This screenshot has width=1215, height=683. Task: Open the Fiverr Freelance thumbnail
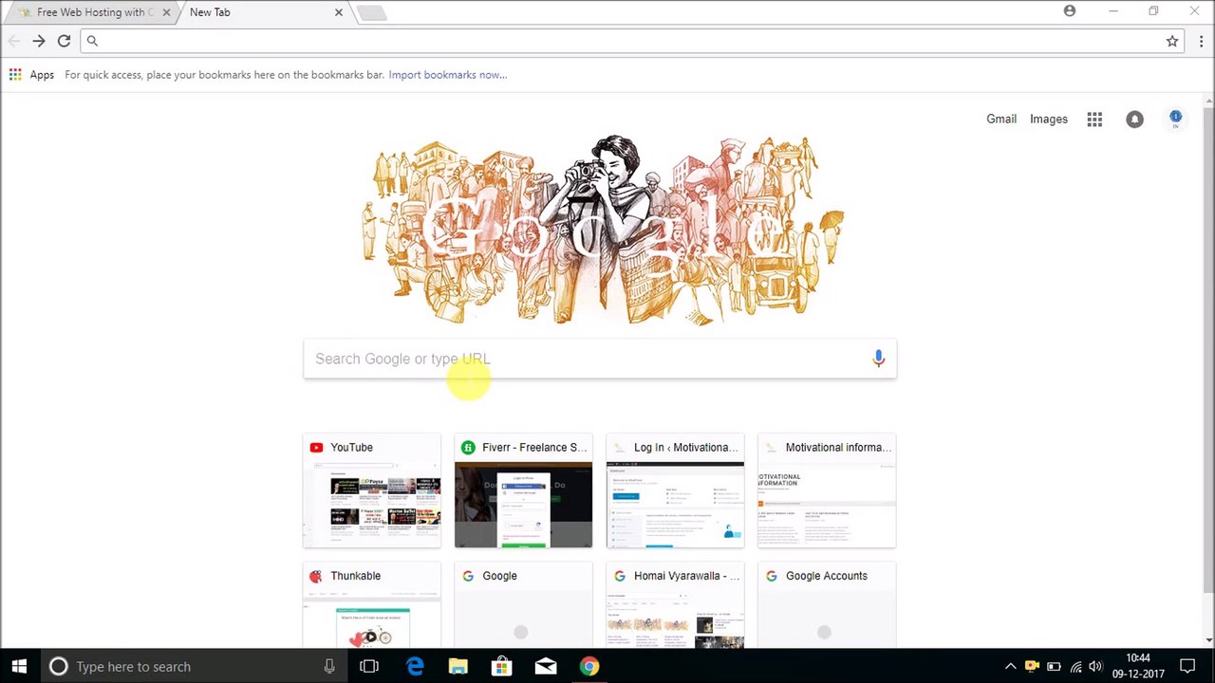(523, 491)
